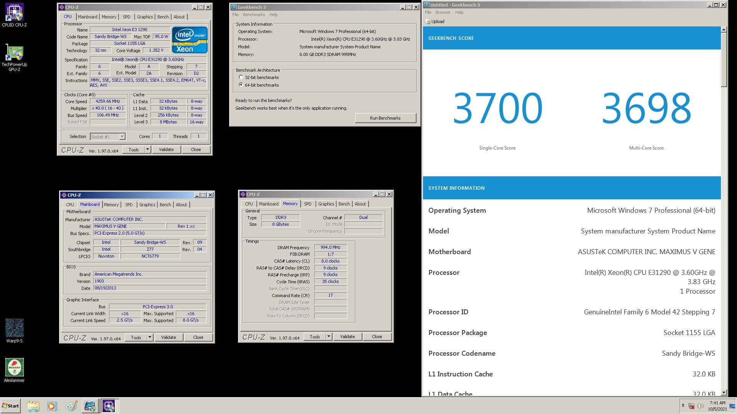Show hidden system tray icons
Screen dimensions: 737x414
683,406
